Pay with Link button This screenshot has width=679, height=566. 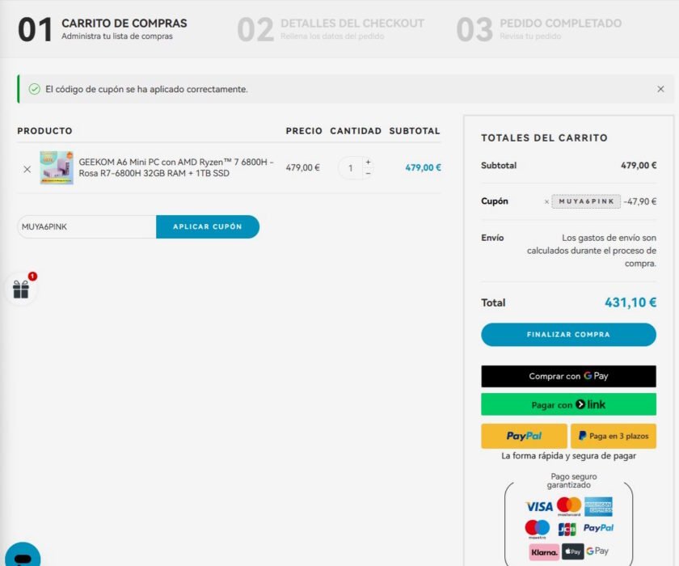click(x=568, y=404)
